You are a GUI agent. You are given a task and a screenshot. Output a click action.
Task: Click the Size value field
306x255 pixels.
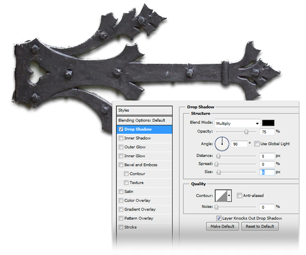[x=267, y=172]
